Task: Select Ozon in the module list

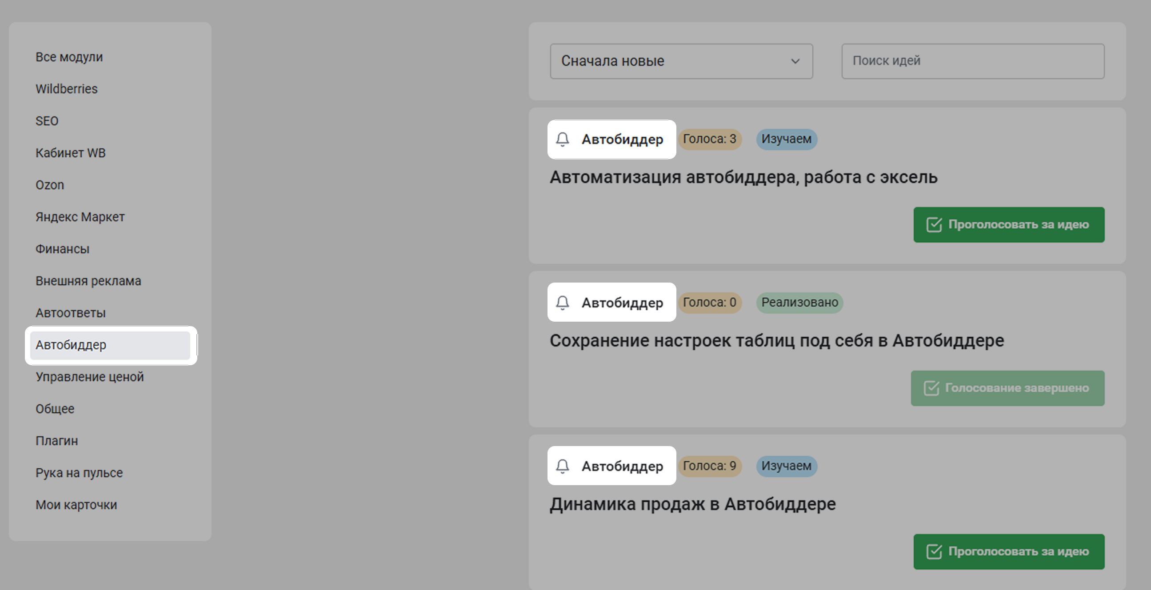Action: pos(50,185)
